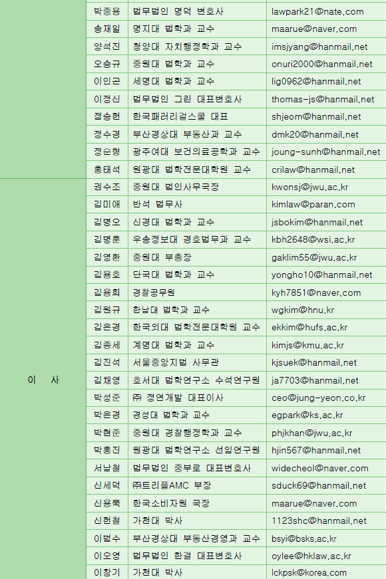Click email widecheol@naver.com

pyautogui.click(x=320, y=468)
